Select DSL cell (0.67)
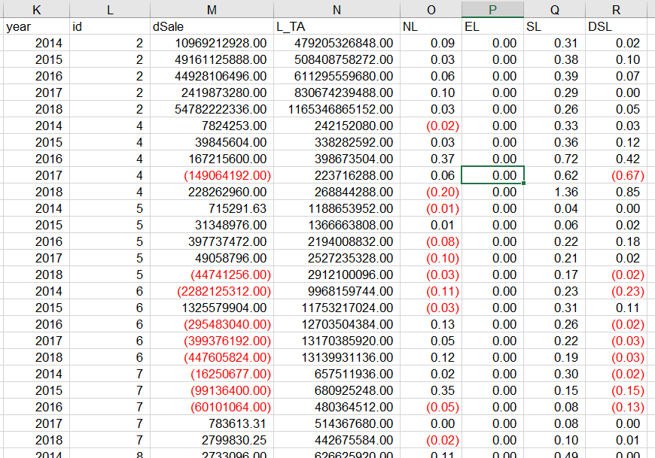655x458 pixels. click(616, 175)
